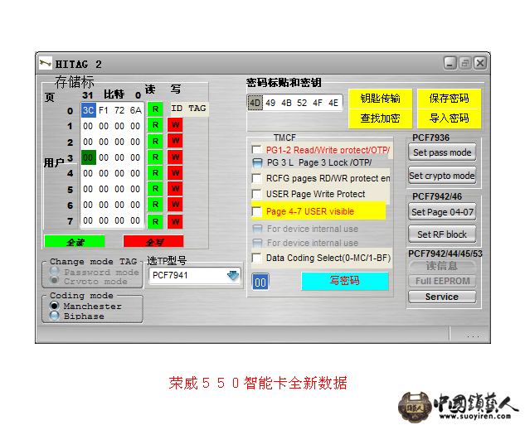Click the read R button for page 3
The image size is (525, 430).
155,157
